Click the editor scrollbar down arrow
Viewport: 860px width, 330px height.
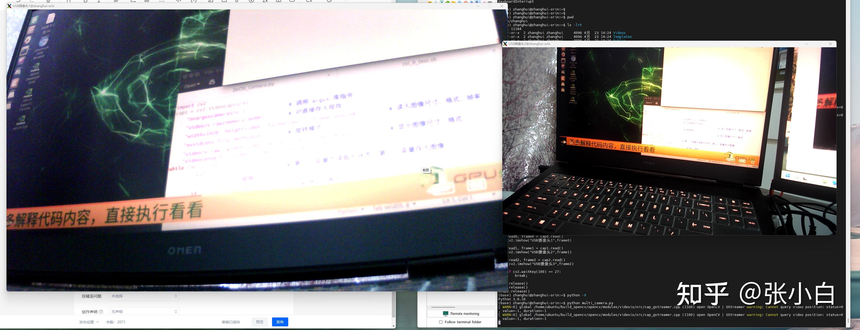coord(394,326)
